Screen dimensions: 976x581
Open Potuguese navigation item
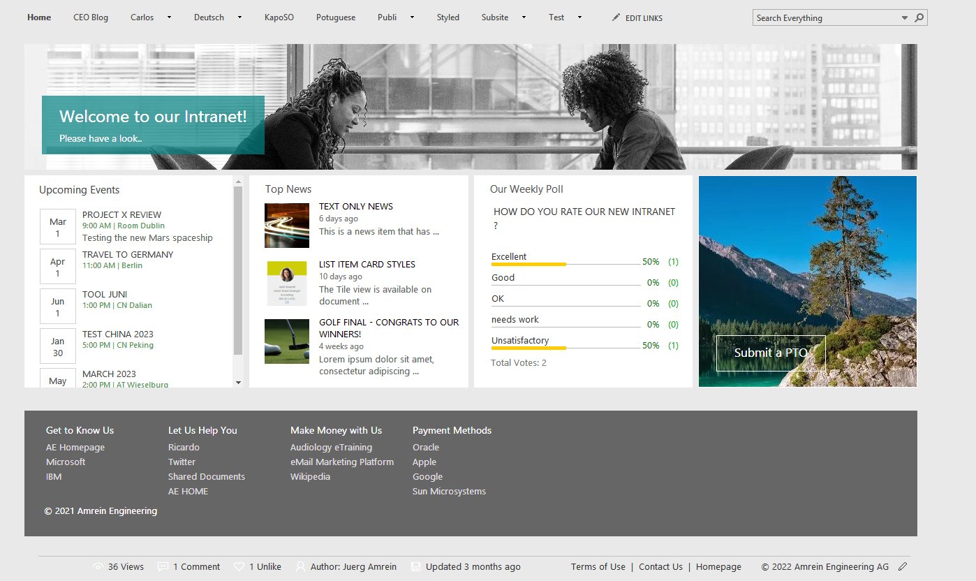tap(336, 17)
